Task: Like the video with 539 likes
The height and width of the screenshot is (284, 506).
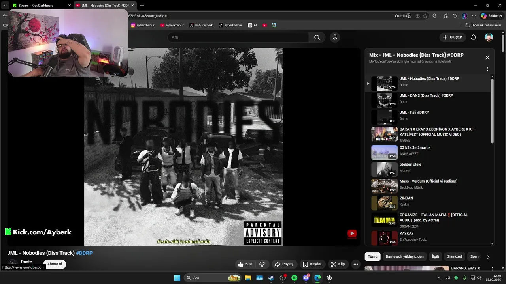Action: pos(245,264)
